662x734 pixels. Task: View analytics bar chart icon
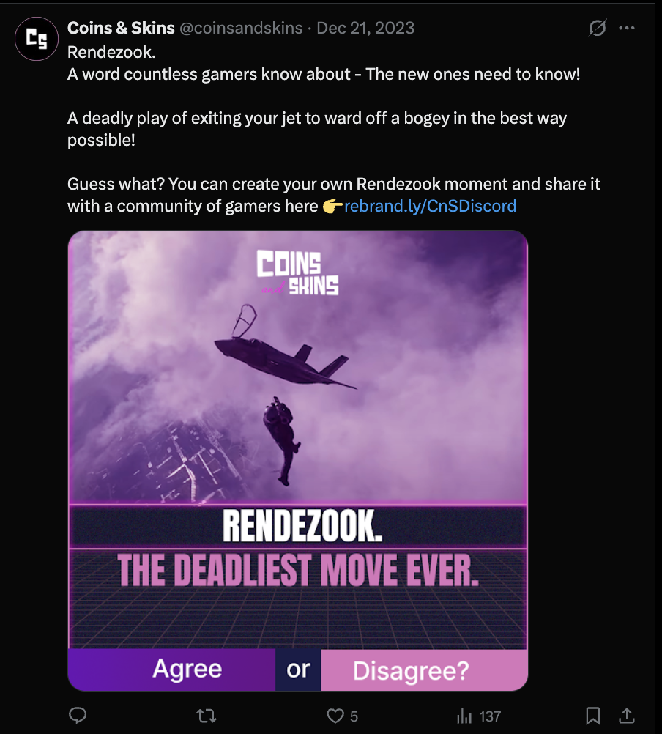pos(464,716)
